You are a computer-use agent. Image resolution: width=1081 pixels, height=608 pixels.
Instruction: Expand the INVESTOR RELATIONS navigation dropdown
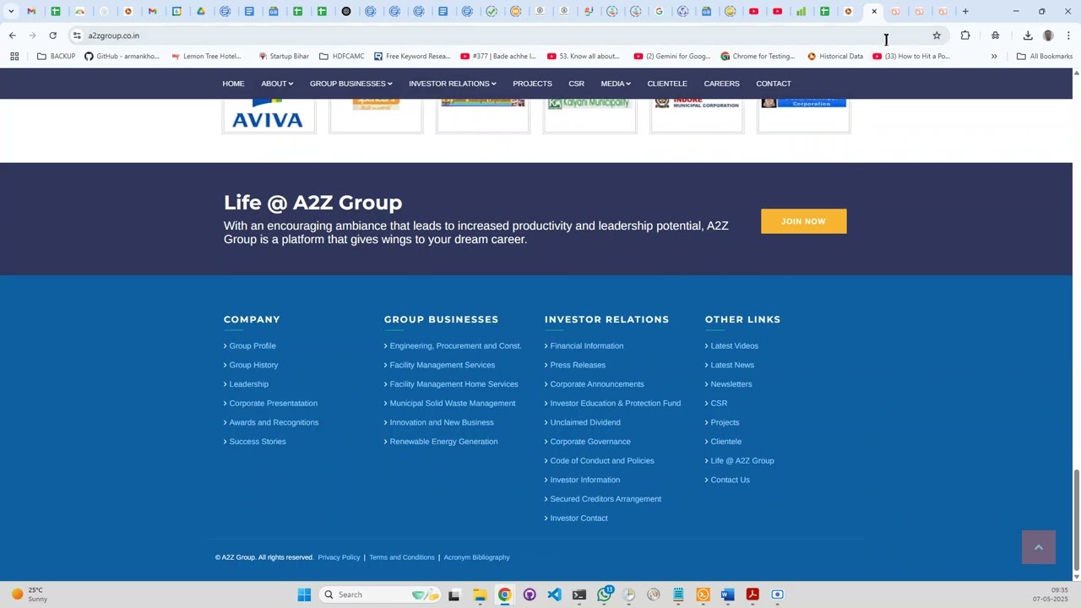tap(452, 84)
